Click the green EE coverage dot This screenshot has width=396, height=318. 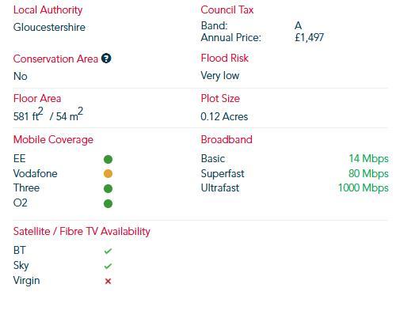[108, 159]
